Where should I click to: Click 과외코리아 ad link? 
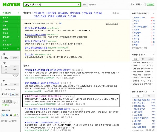(29, 54)
